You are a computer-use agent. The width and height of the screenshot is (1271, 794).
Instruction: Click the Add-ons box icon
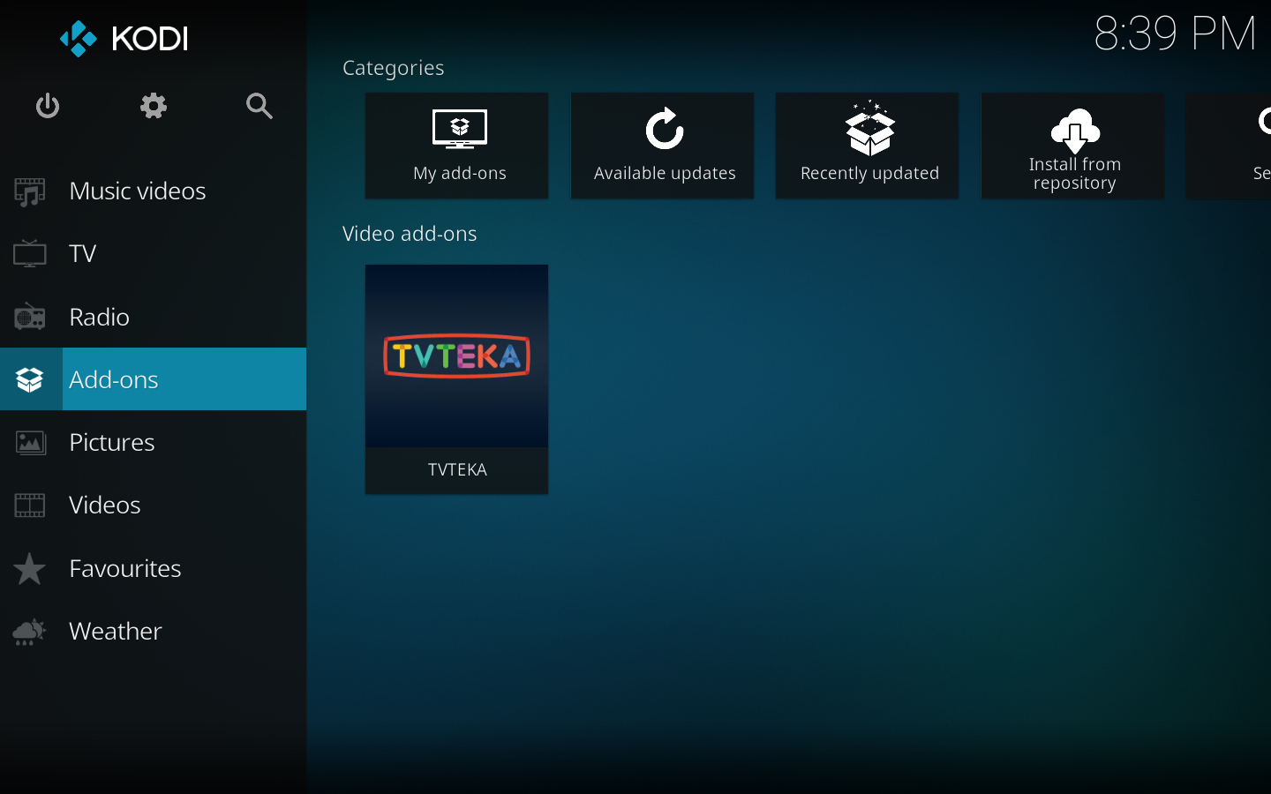[x=30, y=379]
